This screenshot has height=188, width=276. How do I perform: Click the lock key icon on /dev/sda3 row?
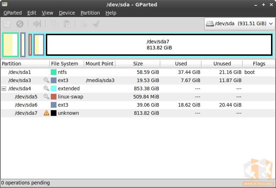tap(47, 80)
